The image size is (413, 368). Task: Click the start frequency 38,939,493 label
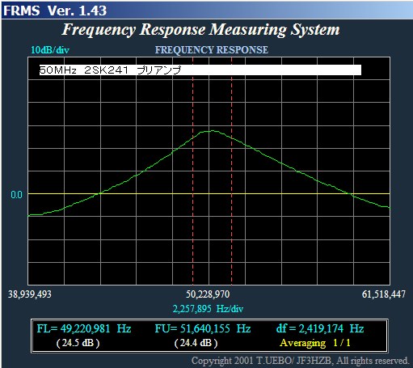(x=30, y=294)
